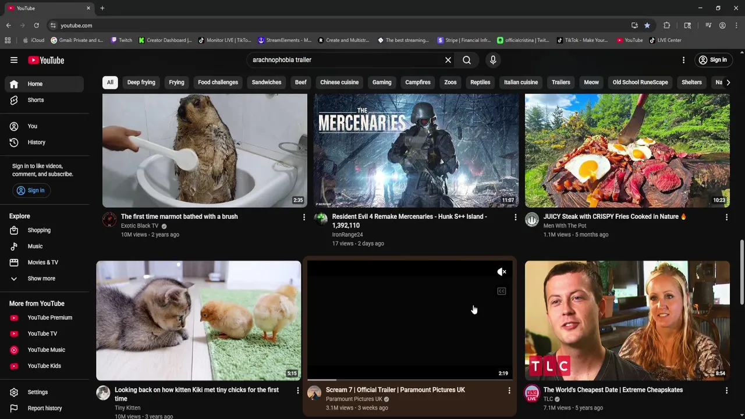This screenshot has width=745, height=419.
Task: Select the Deep frying filter chip
Action: (141, 82)
